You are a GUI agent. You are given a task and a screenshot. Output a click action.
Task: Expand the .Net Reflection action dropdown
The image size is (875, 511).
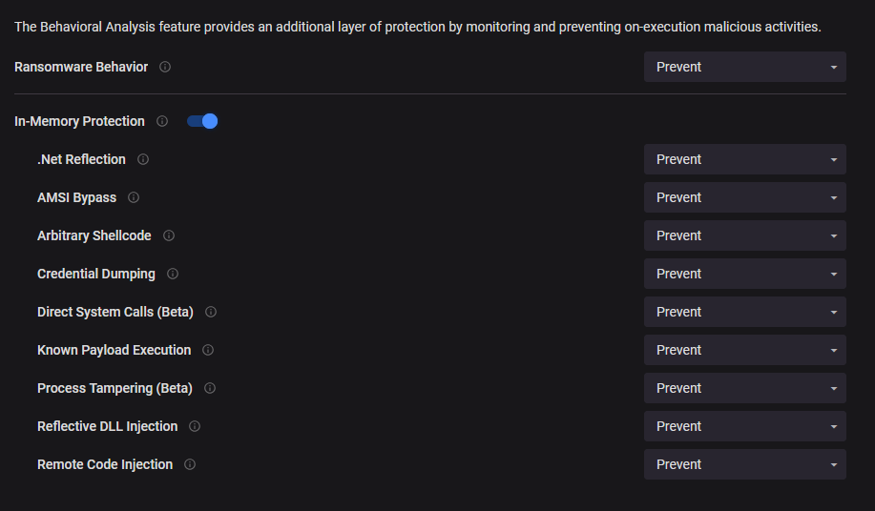(745, 159)
